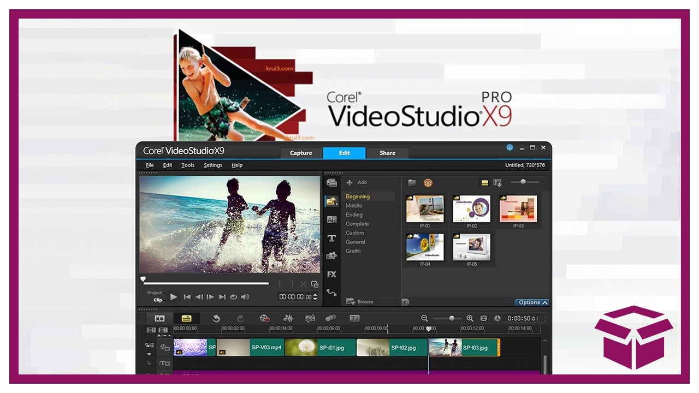Viewport: 699px width, 393px height.
Task: Switch to Storyboard view
Action: pos(159,318)
